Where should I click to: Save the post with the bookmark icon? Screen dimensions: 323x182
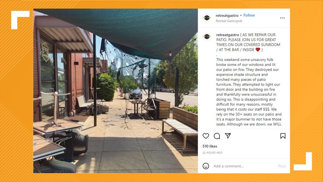click(283, 136)
